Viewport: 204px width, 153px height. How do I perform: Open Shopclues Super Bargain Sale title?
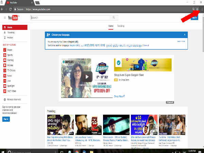[129, 75]
